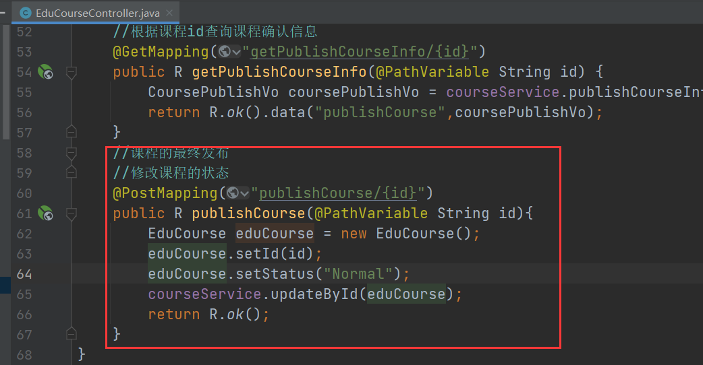Click the endpoint gutter icon on line 61
703x365 pixels.
pos(46,213)
